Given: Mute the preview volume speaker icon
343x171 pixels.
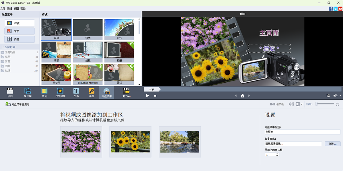Looking at the screenshot, I should pos(335,96).
